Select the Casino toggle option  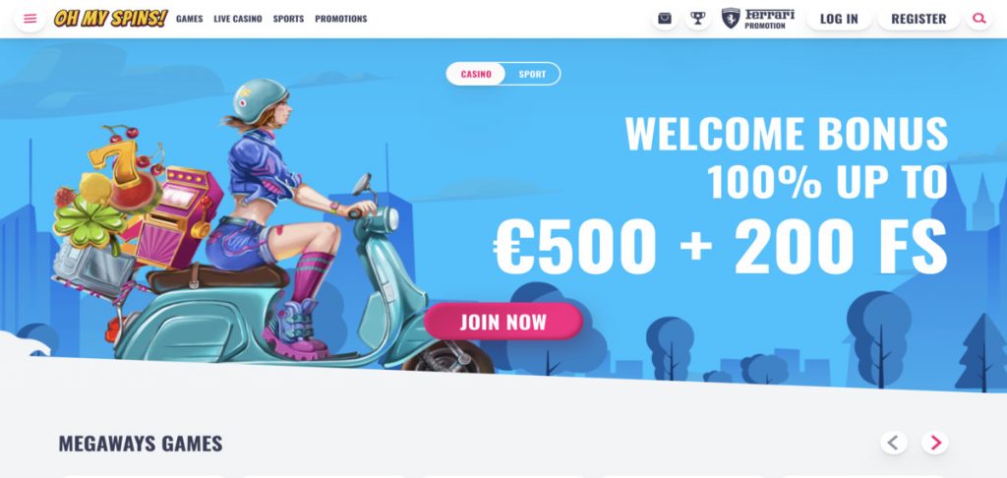(x=476, y=74)
